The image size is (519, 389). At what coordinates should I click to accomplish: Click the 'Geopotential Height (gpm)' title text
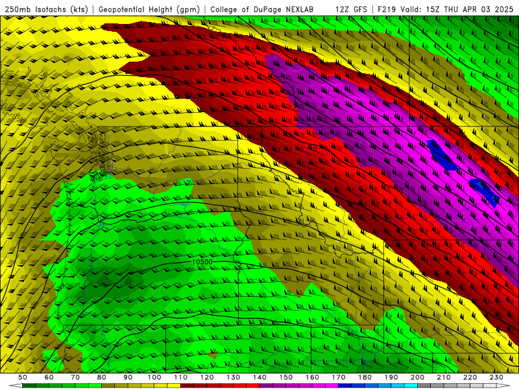coord(149,9)
